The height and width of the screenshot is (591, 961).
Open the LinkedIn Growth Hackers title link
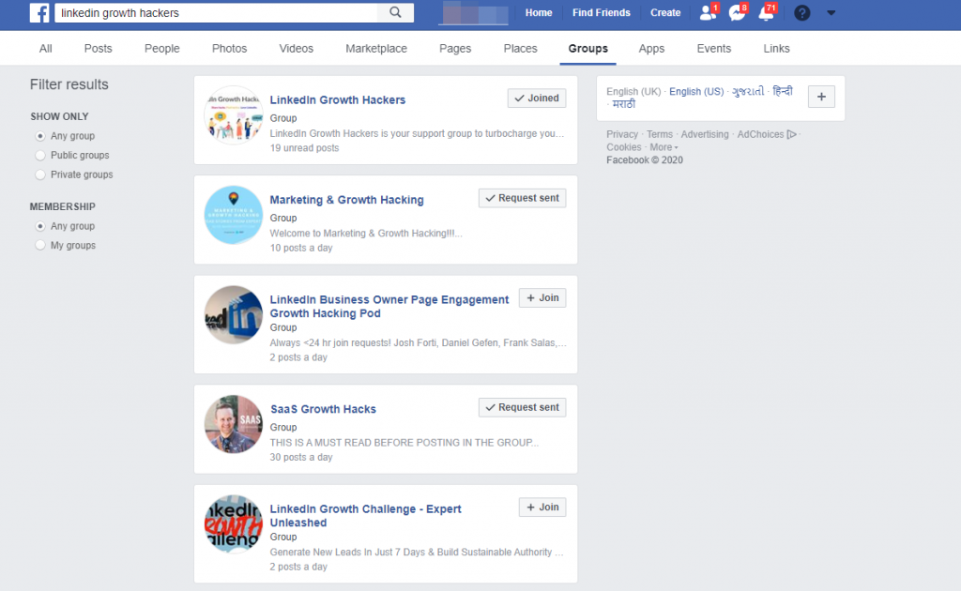point(338,99)
